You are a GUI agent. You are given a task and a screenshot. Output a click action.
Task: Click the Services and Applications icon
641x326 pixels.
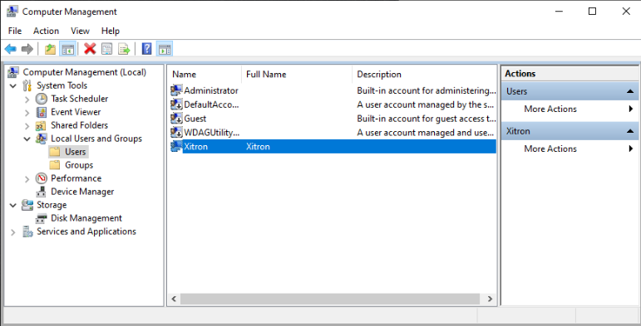click(27, 231)
